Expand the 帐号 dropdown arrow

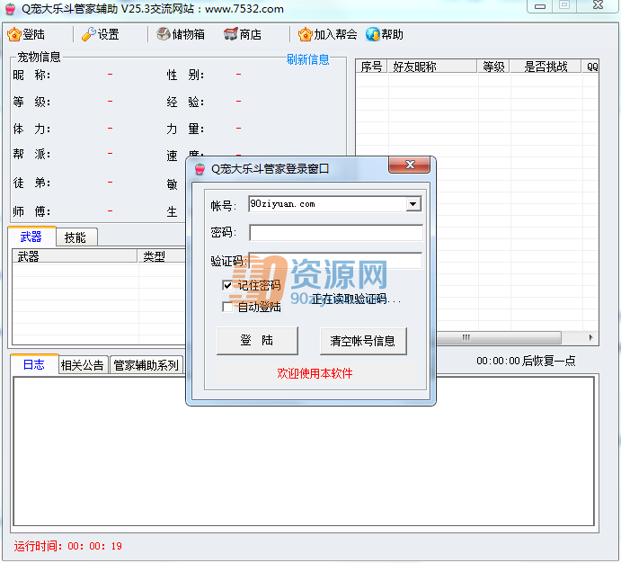(x=413, y=204)
